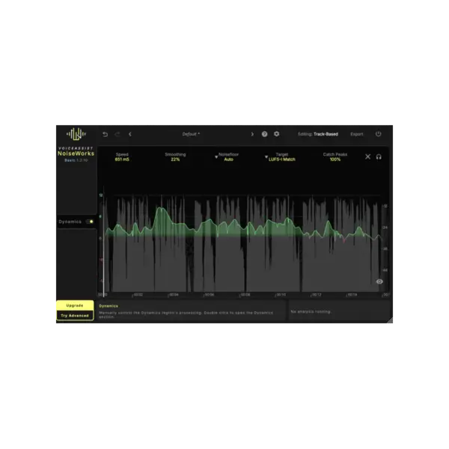The height and width of the screenshot is (449, 449).
Task: Click the Export button
Action: (x=356, y=134)
